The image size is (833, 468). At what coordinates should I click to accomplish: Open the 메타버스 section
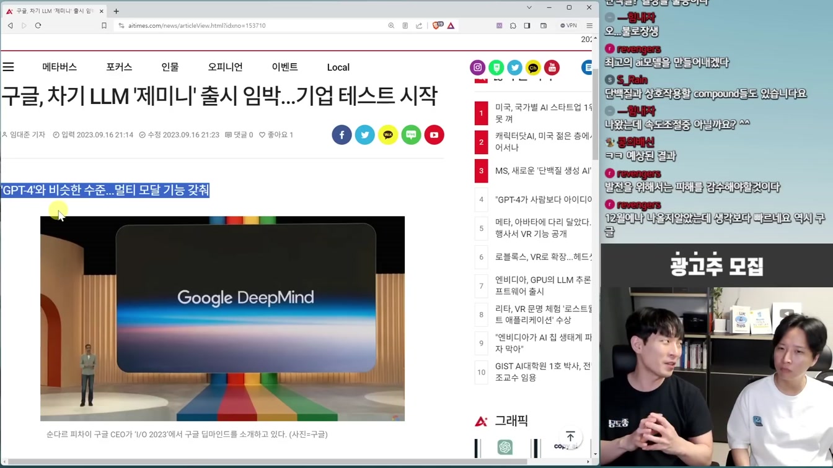point(59,67)
